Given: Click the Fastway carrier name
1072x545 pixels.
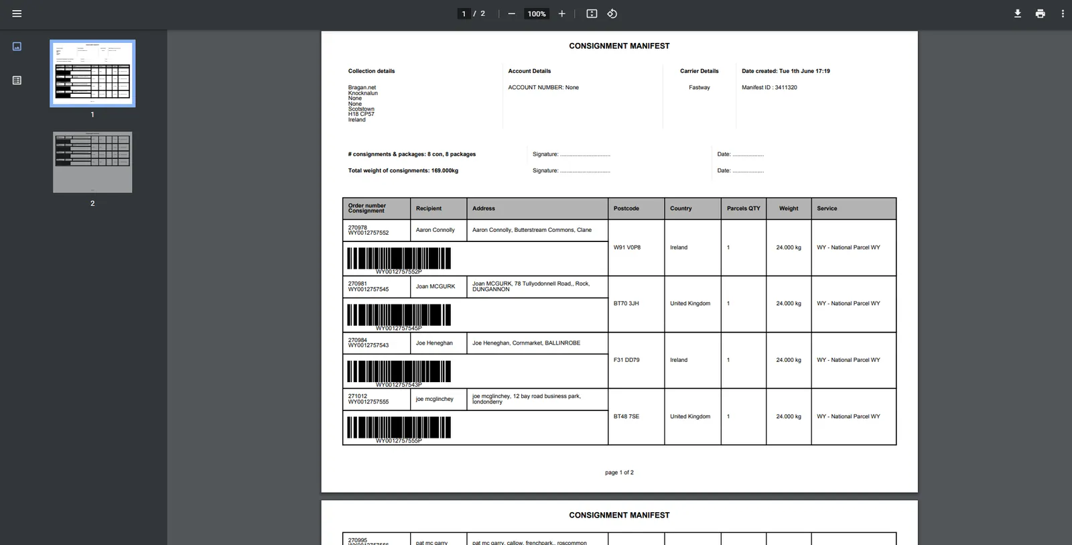Looking at the screenshot, I should pyautogui.click(x=699, y=88).
